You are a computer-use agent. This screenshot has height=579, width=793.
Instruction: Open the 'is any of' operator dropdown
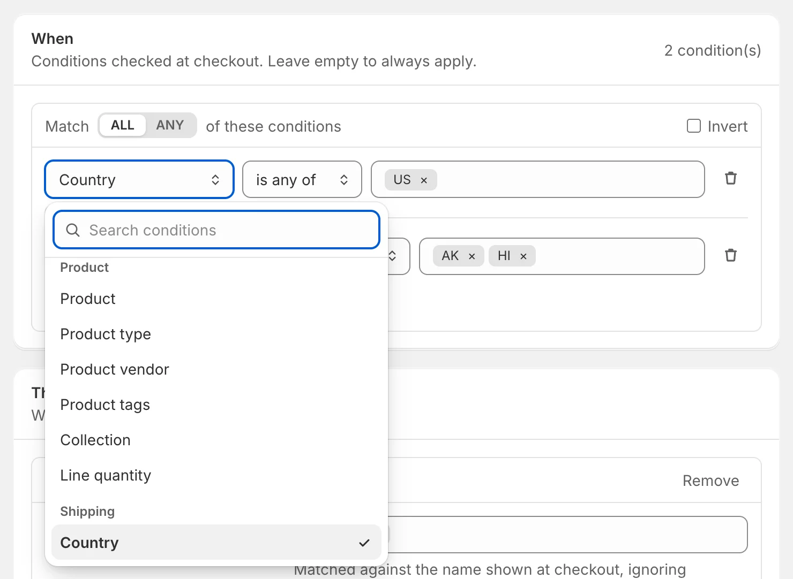coord(302,179)
